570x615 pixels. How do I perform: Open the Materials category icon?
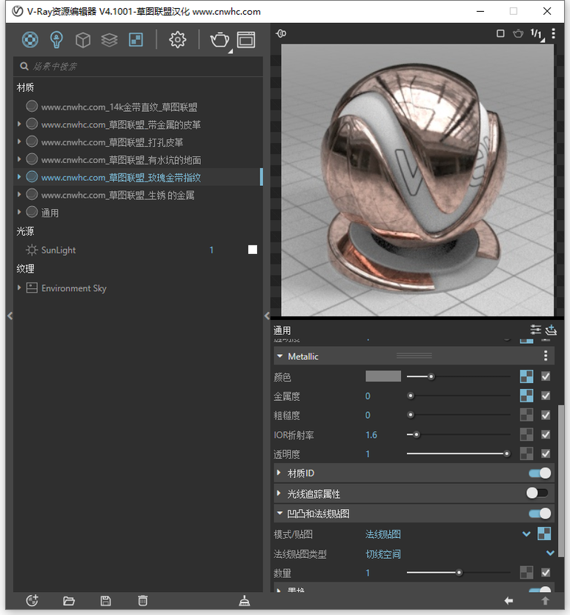click(30, 39)
